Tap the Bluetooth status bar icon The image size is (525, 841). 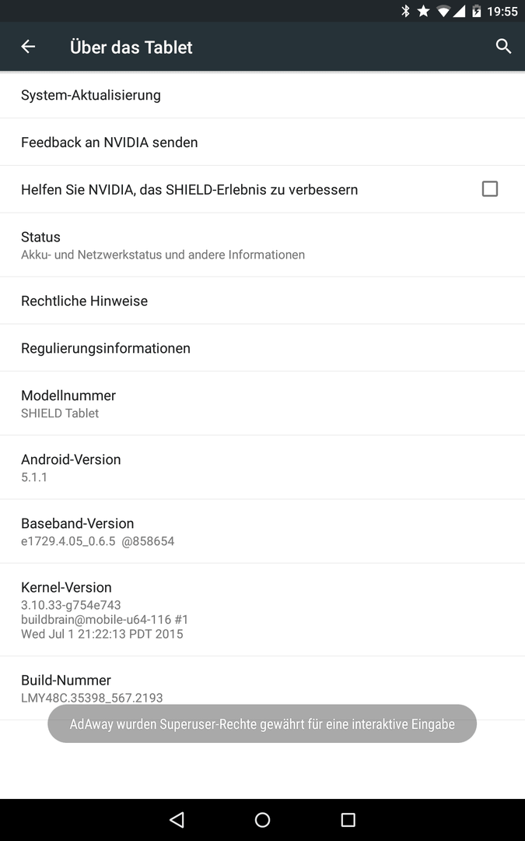[405, 11]
